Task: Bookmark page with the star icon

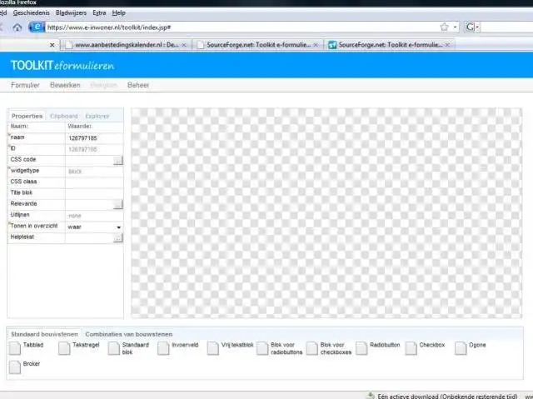Action: pyautogui.click(x=444, y=27)
